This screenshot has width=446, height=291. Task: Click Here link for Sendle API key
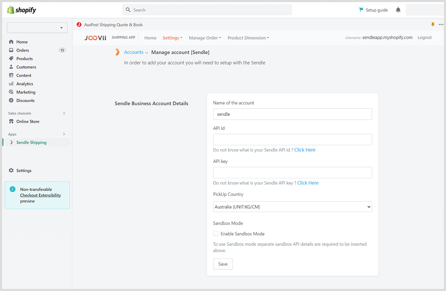click(x=308, y=183)
